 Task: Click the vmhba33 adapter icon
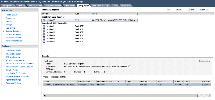click(44, 32)
